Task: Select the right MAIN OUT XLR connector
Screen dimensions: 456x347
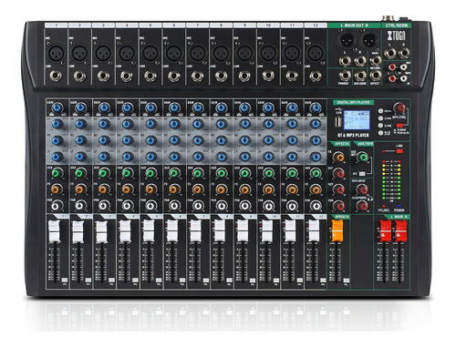Action: tap(368, 40)
